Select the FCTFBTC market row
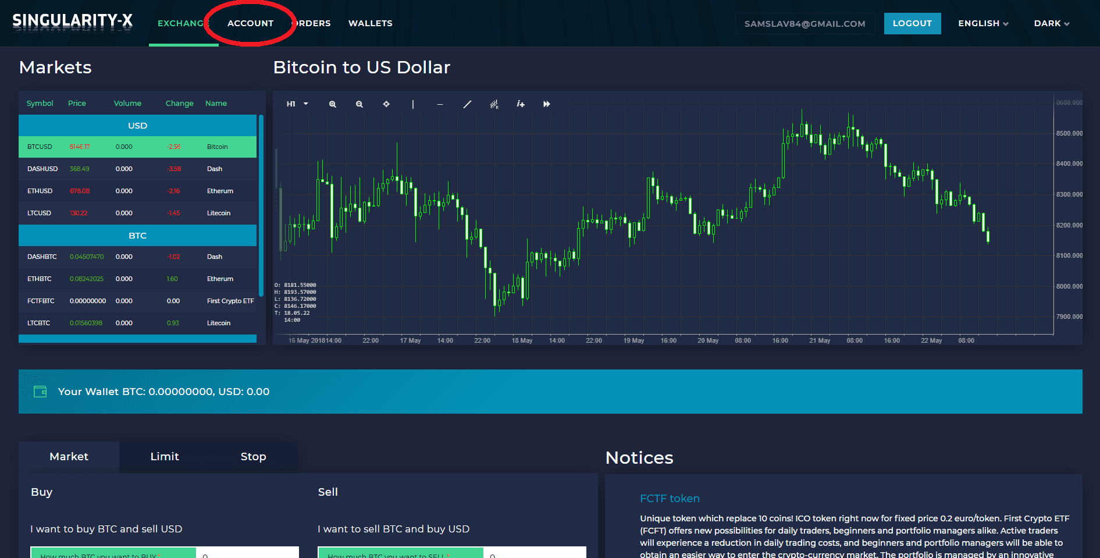The image size is (1100, 558). (x=137, y=301)
